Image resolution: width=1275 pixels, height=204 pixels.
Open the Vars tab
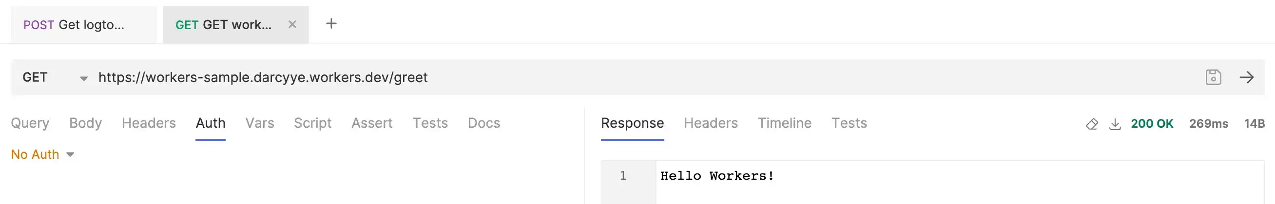coord(259,123)
